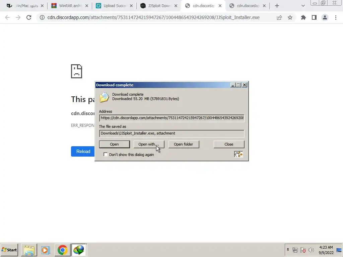Share this page icon in address bar

(279, 17)
